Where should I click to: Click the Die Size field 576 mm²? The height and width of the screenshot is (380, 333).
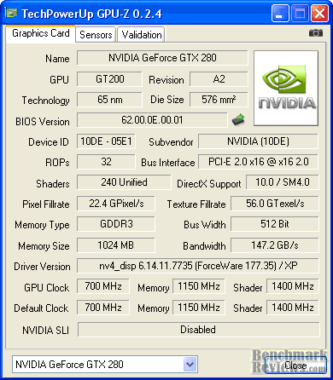(219, 100)
